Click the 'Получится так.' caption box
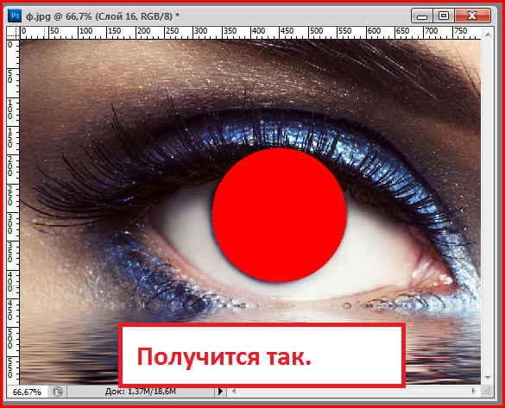Image resolution: width=505 pixels, height=408 pixels. tap(262, 355)
